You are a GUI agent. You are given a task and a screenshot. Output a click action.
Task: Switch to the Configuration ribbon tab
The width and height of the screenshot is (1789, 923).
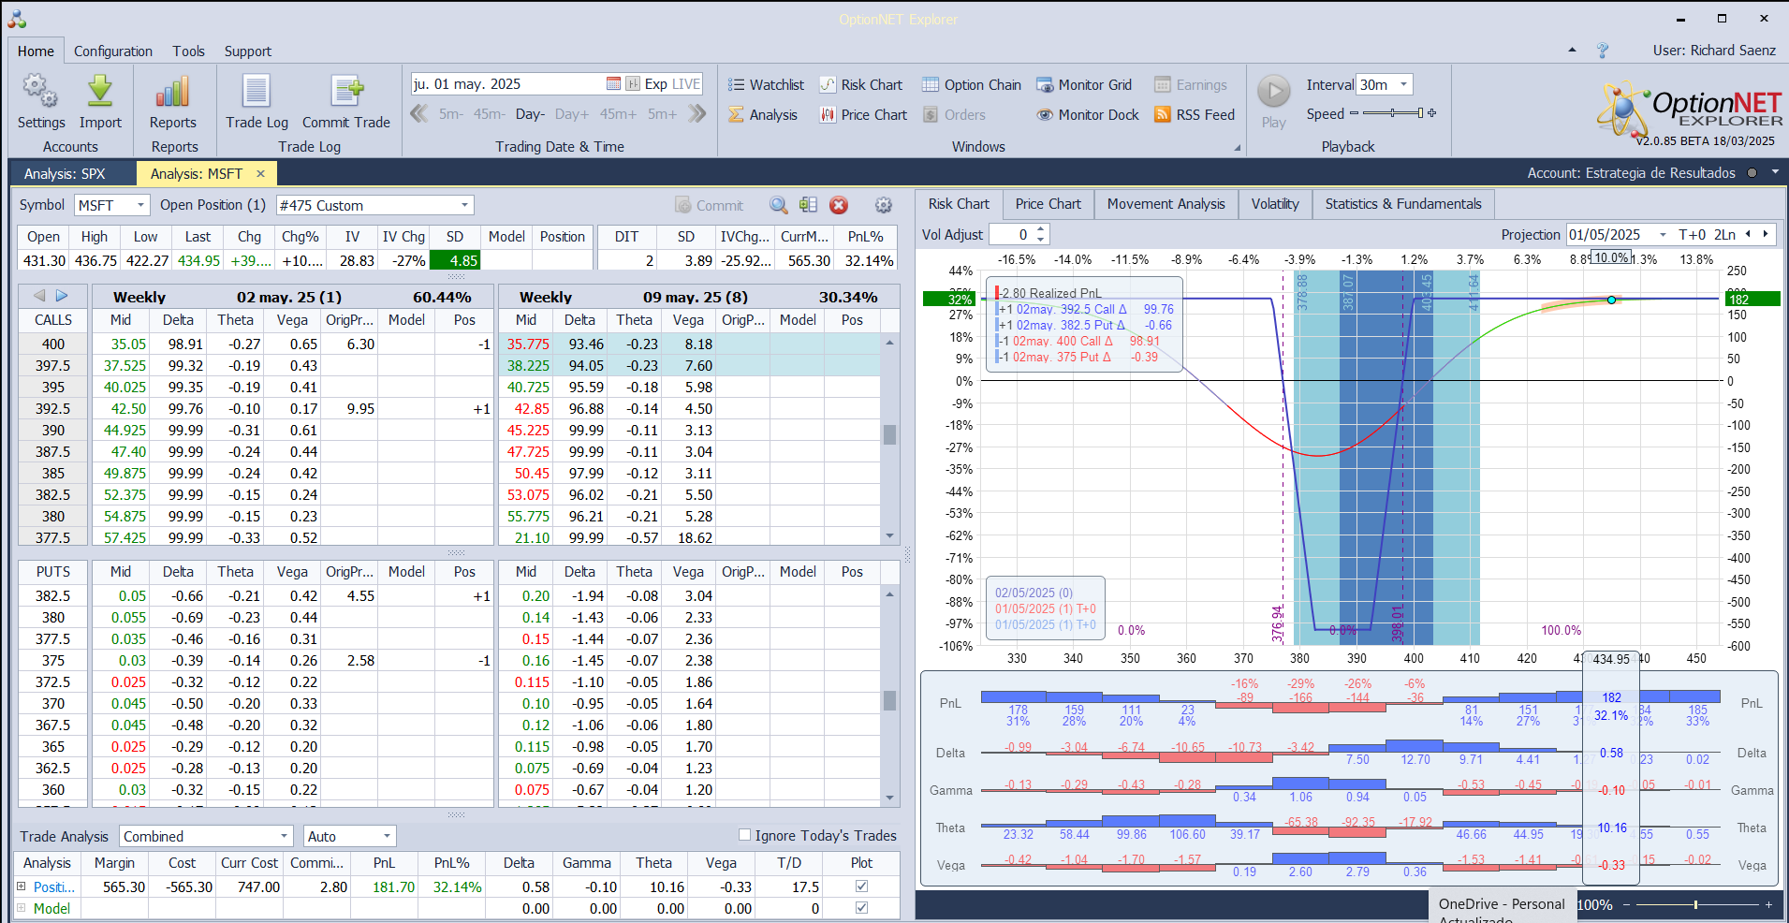[x=113, y=51]
